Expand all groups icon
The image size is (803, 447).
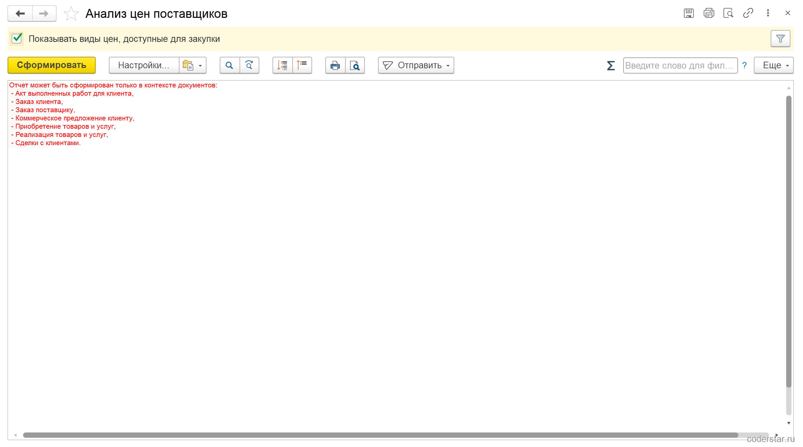[x=282, y=65]
